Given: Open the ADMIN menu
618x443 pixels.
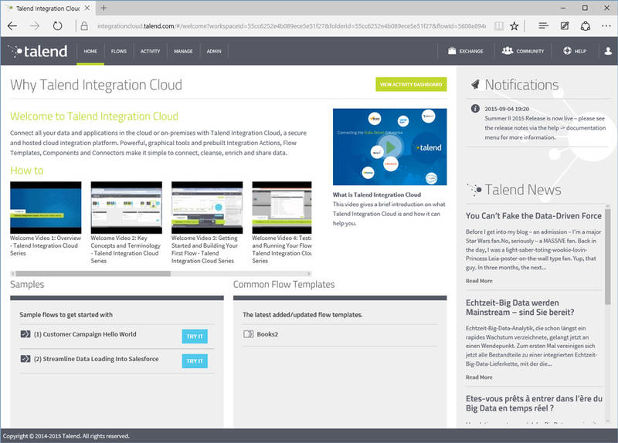Looking at the screenshot, I should [x=214, y=51].
